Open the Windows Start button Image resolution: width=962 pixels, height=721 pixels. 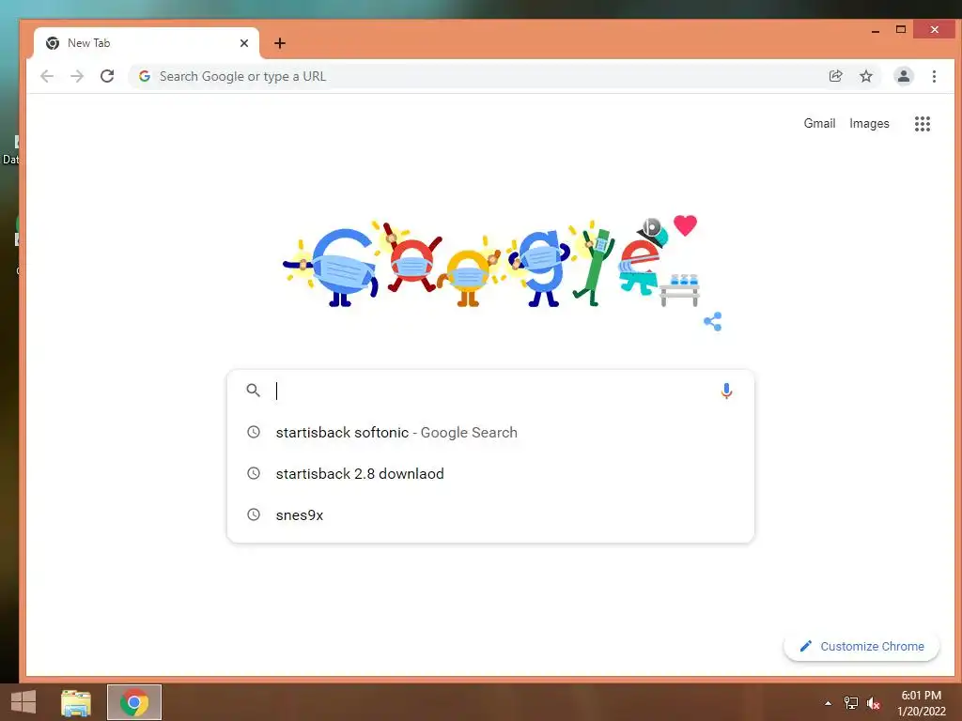coord(23,702)
